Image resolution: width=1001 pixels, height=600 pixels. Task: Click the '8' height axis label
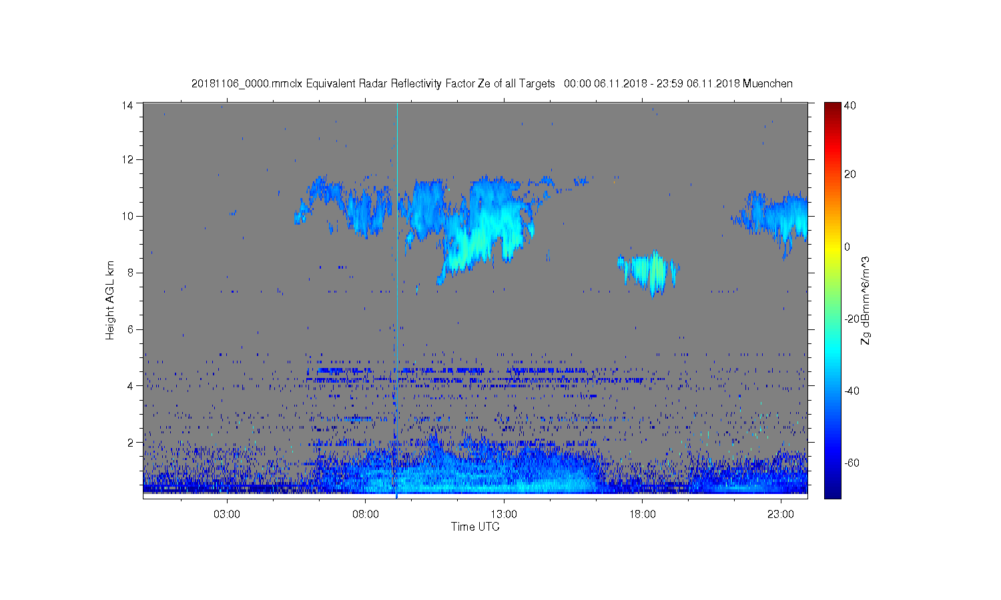[131, 273]
